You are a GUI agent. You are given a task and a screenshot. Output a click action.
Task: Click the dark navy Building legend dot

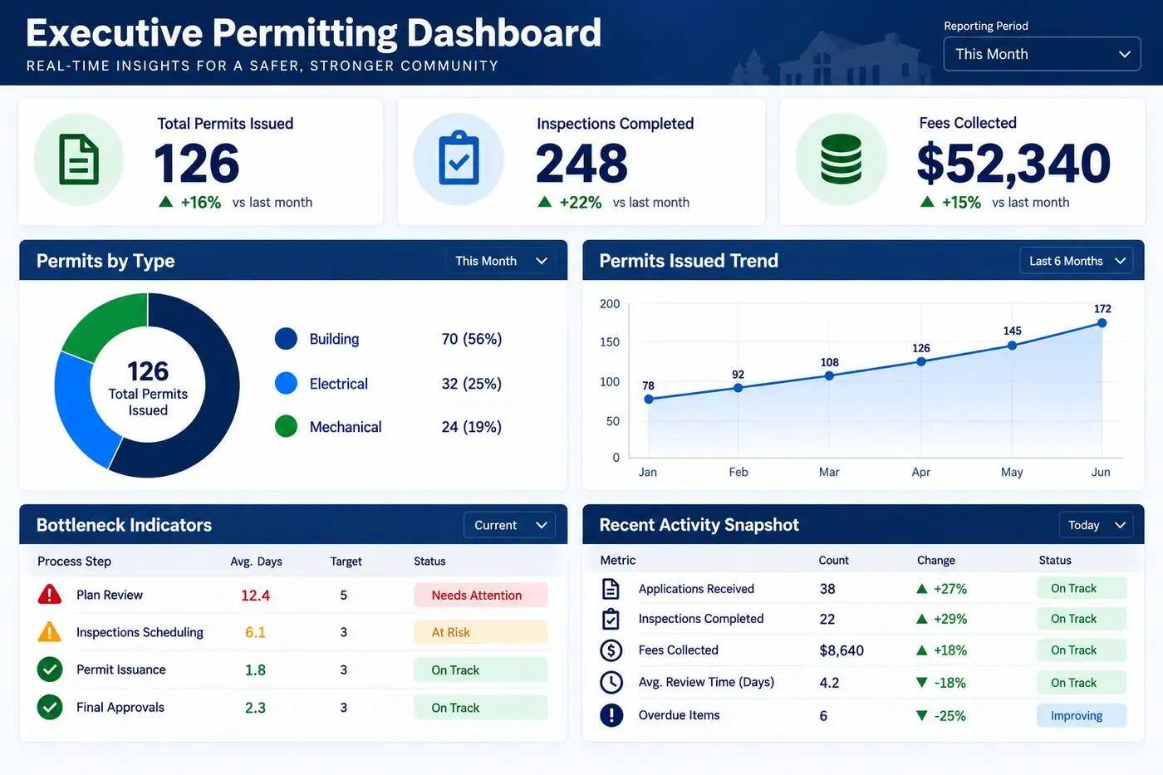(286, 339)
